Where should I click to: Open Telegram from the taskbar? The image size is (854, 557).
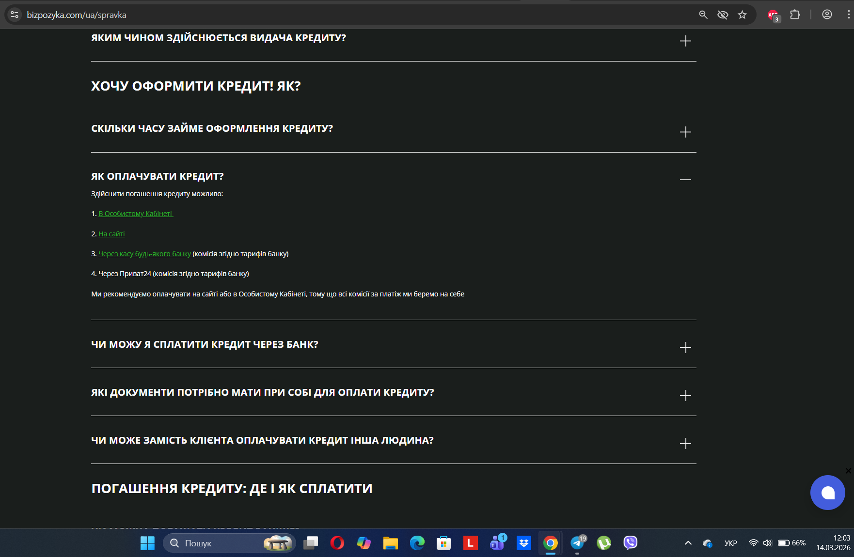point(577,543)
